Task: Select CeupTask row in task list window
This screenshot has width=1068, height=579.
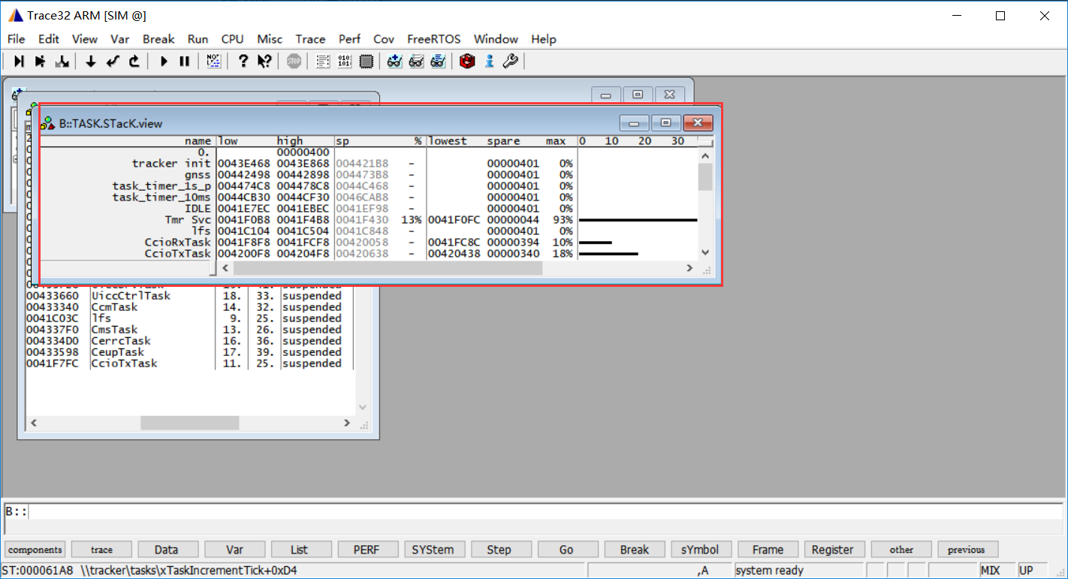Action: pos(190,352)
